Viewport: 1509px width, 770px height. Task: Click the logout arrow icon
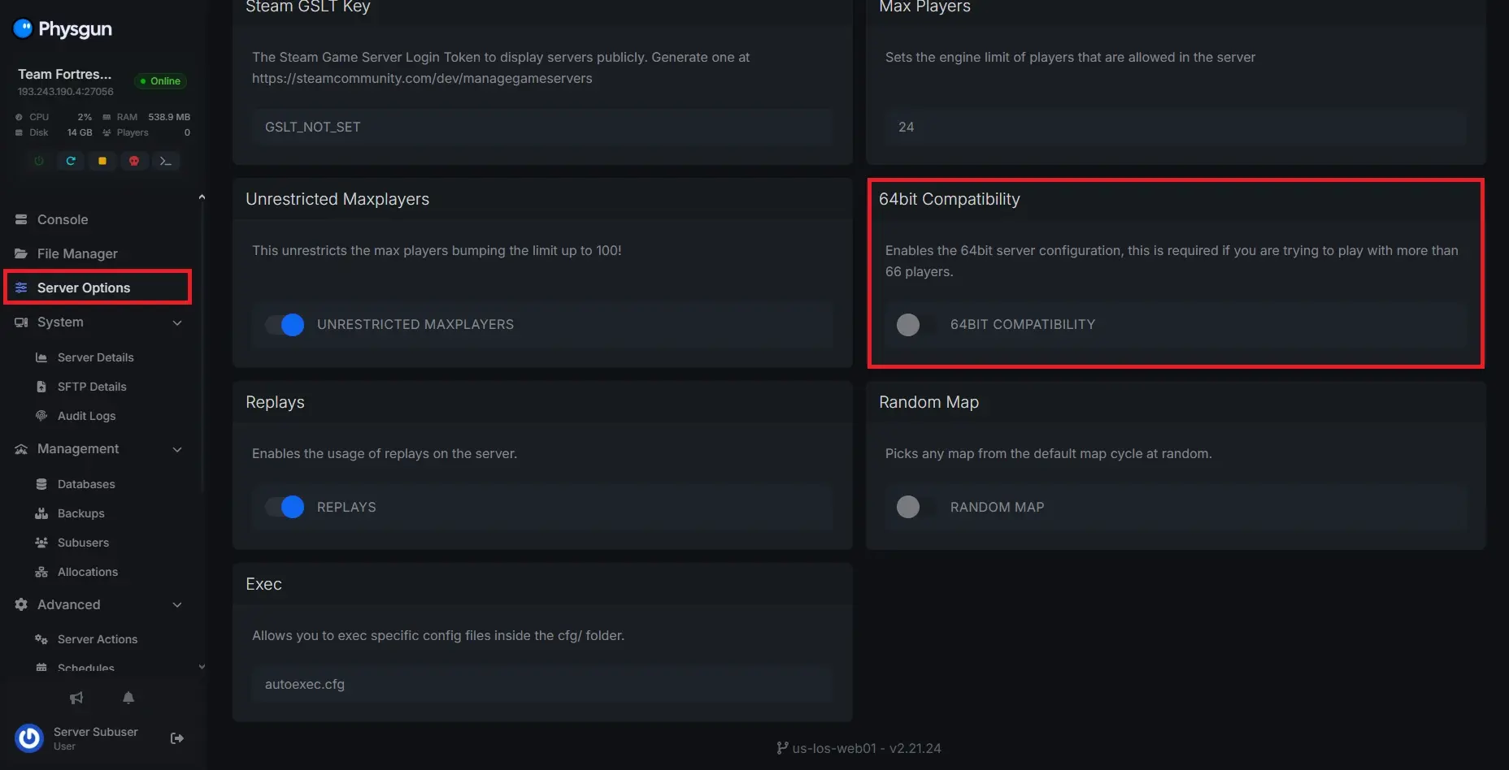coord(176,738)
